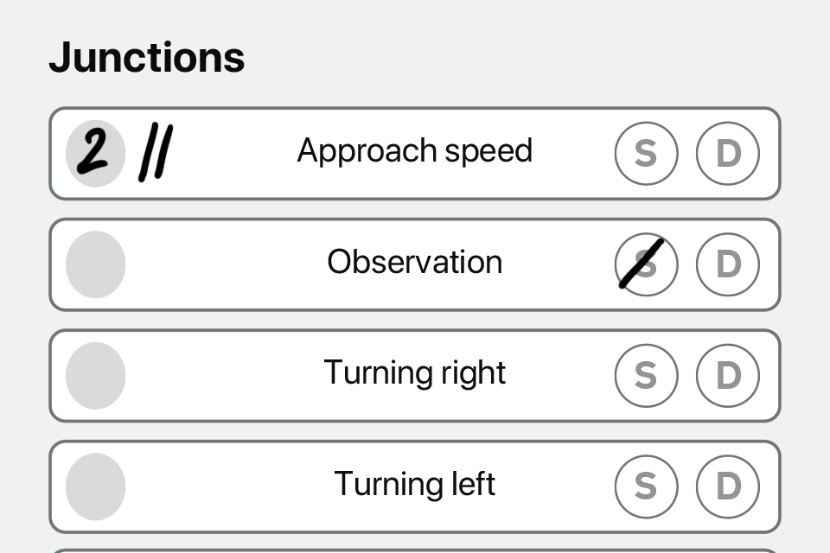Mark a serious fault for Turning right
Screen dimensions: 830x553
pyautogui.click(x=647, y=376)
